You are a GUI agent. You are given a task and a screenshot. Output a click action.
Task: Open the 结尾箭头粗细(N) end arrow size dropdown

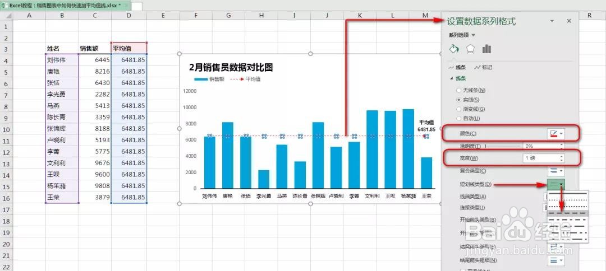pyautogui.click(x=556, y=260)
